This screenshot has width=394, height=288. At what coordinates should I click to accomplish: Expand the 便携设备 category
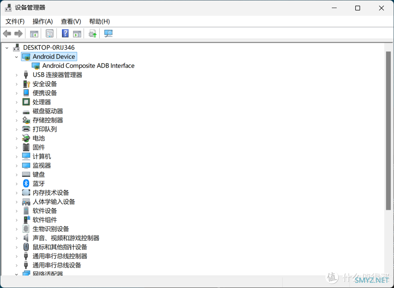pos(17,93)
